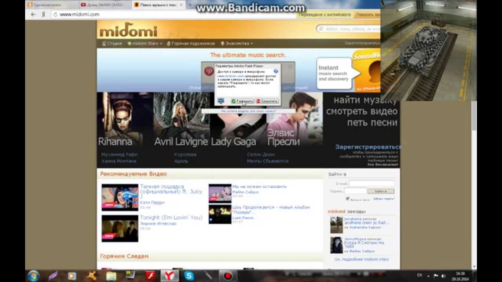This screenshot has width=502, height=282.
Task: Toggle the remember me checkbox
Action: (347, 199)
